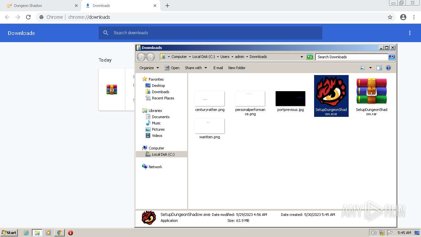Select SetupDungeonShadow.rar archive icon
The height and width of the screenshot is (237, 421).
372,92
